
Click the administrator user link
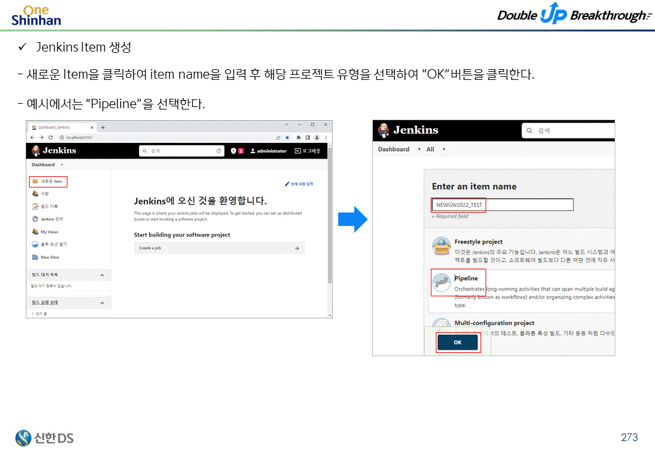[x=268, y=151]
